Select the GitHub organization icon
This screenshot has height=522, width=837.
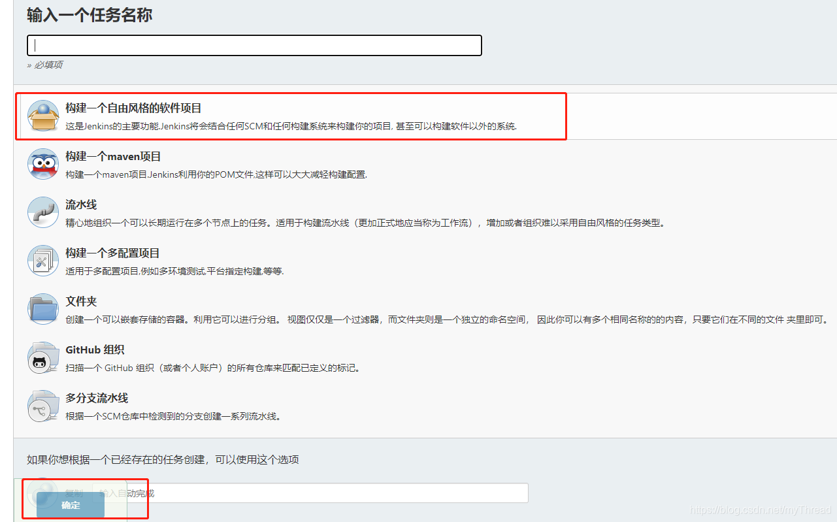[x=43, y=357]
